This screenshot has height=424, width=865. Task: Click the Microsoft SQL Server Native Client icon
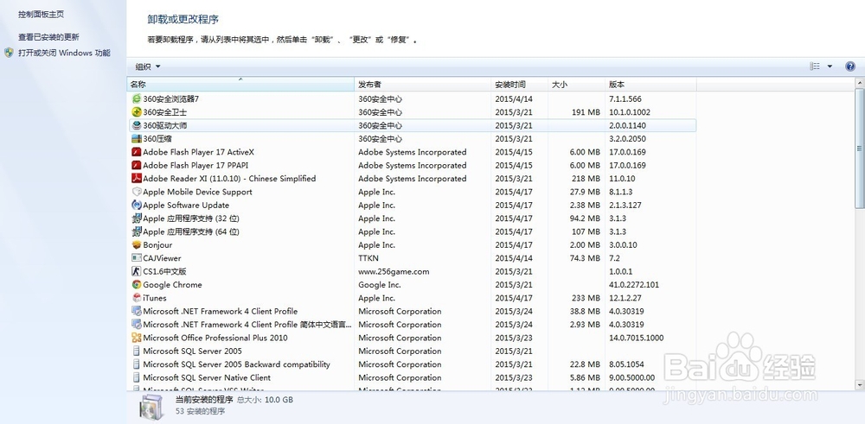coord(137,377)
